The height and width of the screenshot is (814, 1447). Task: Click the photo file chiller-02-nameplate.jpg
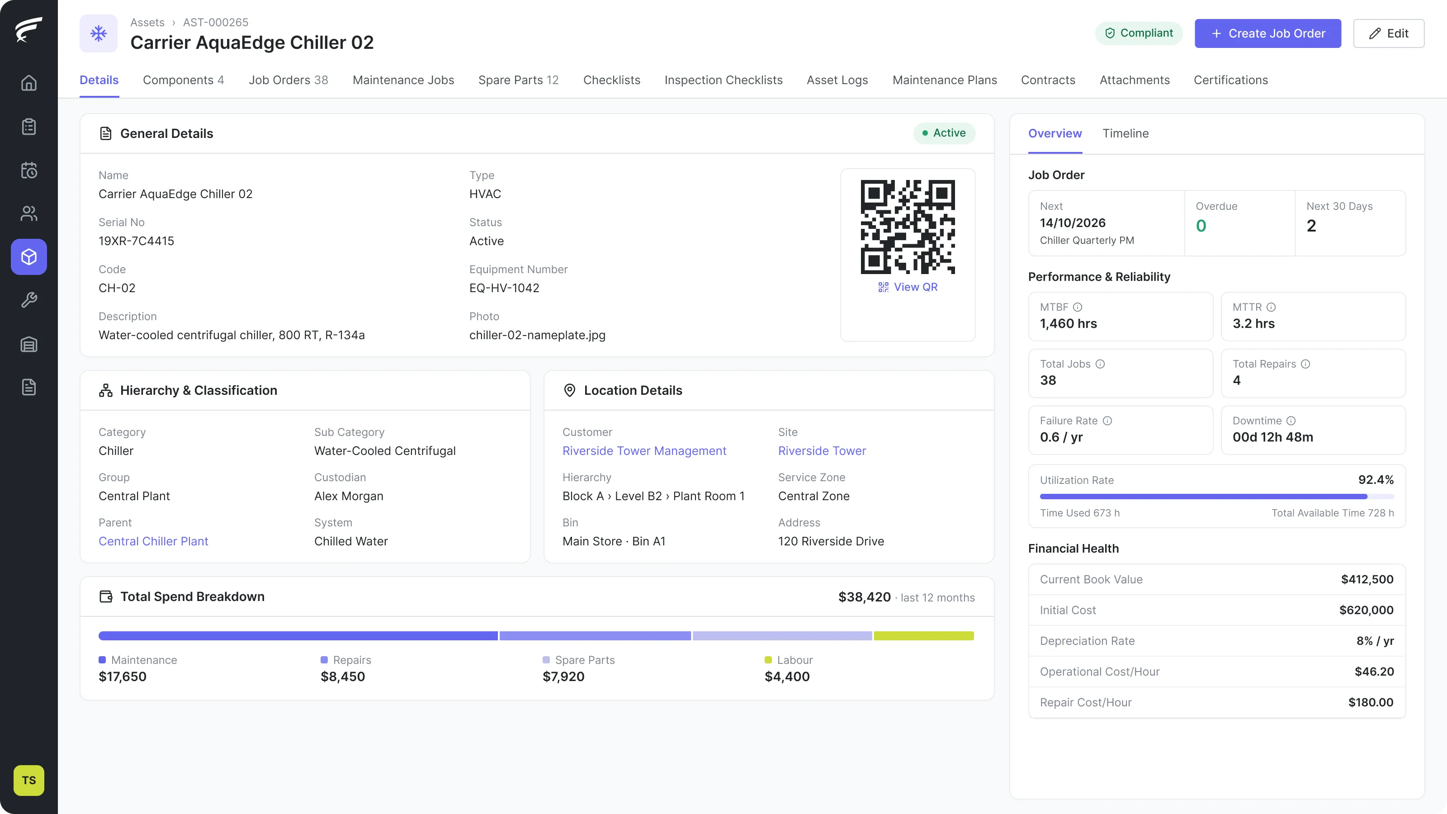[x=537, y=335]
